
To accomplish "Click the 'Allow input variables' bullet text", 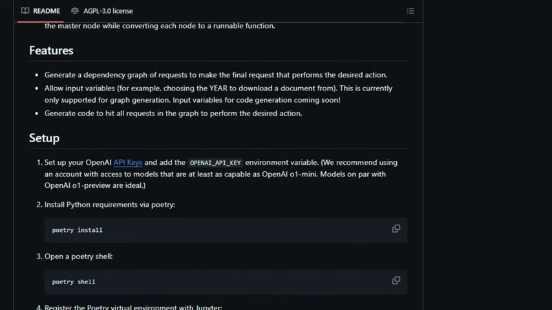I will [x=218, y=94].
